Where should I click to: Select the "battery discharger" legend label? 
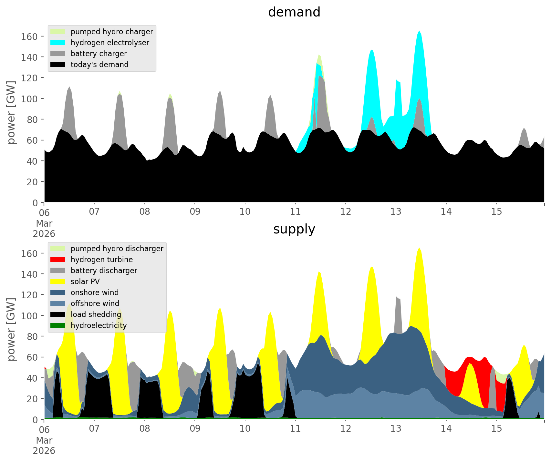[104, 271]
